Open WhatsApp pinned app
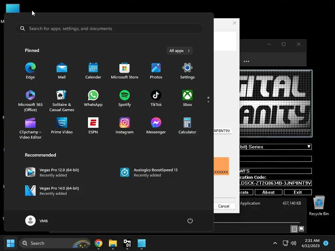335x251 pixels. click(x=93, y=98)
